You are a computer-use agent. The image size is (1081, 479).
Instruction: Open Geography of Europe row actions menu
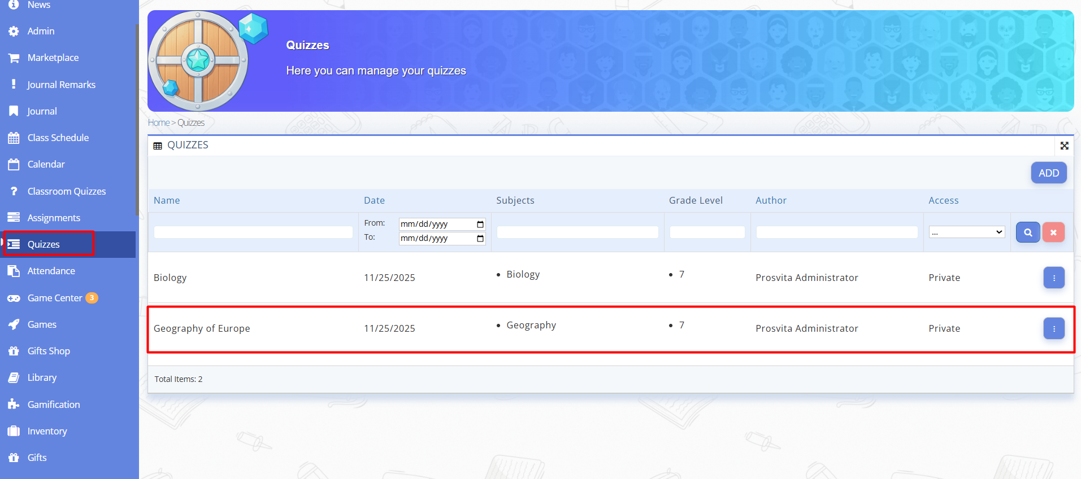click(1053, 328)
